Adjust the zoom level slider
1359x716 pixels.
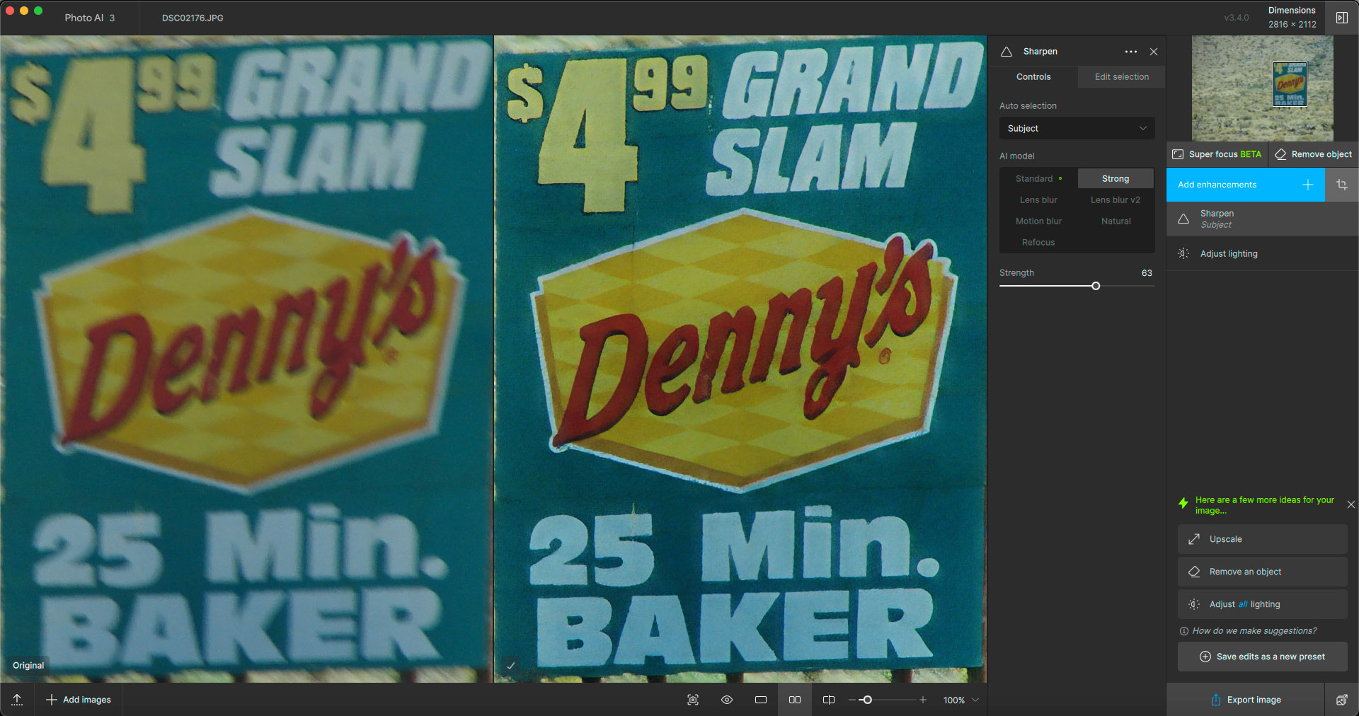tap(867, 700)
